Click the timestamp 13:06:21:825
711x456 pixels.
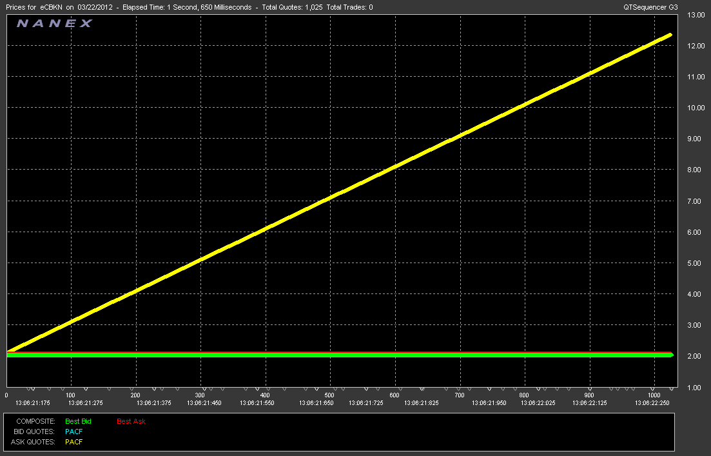click(421, 403)
